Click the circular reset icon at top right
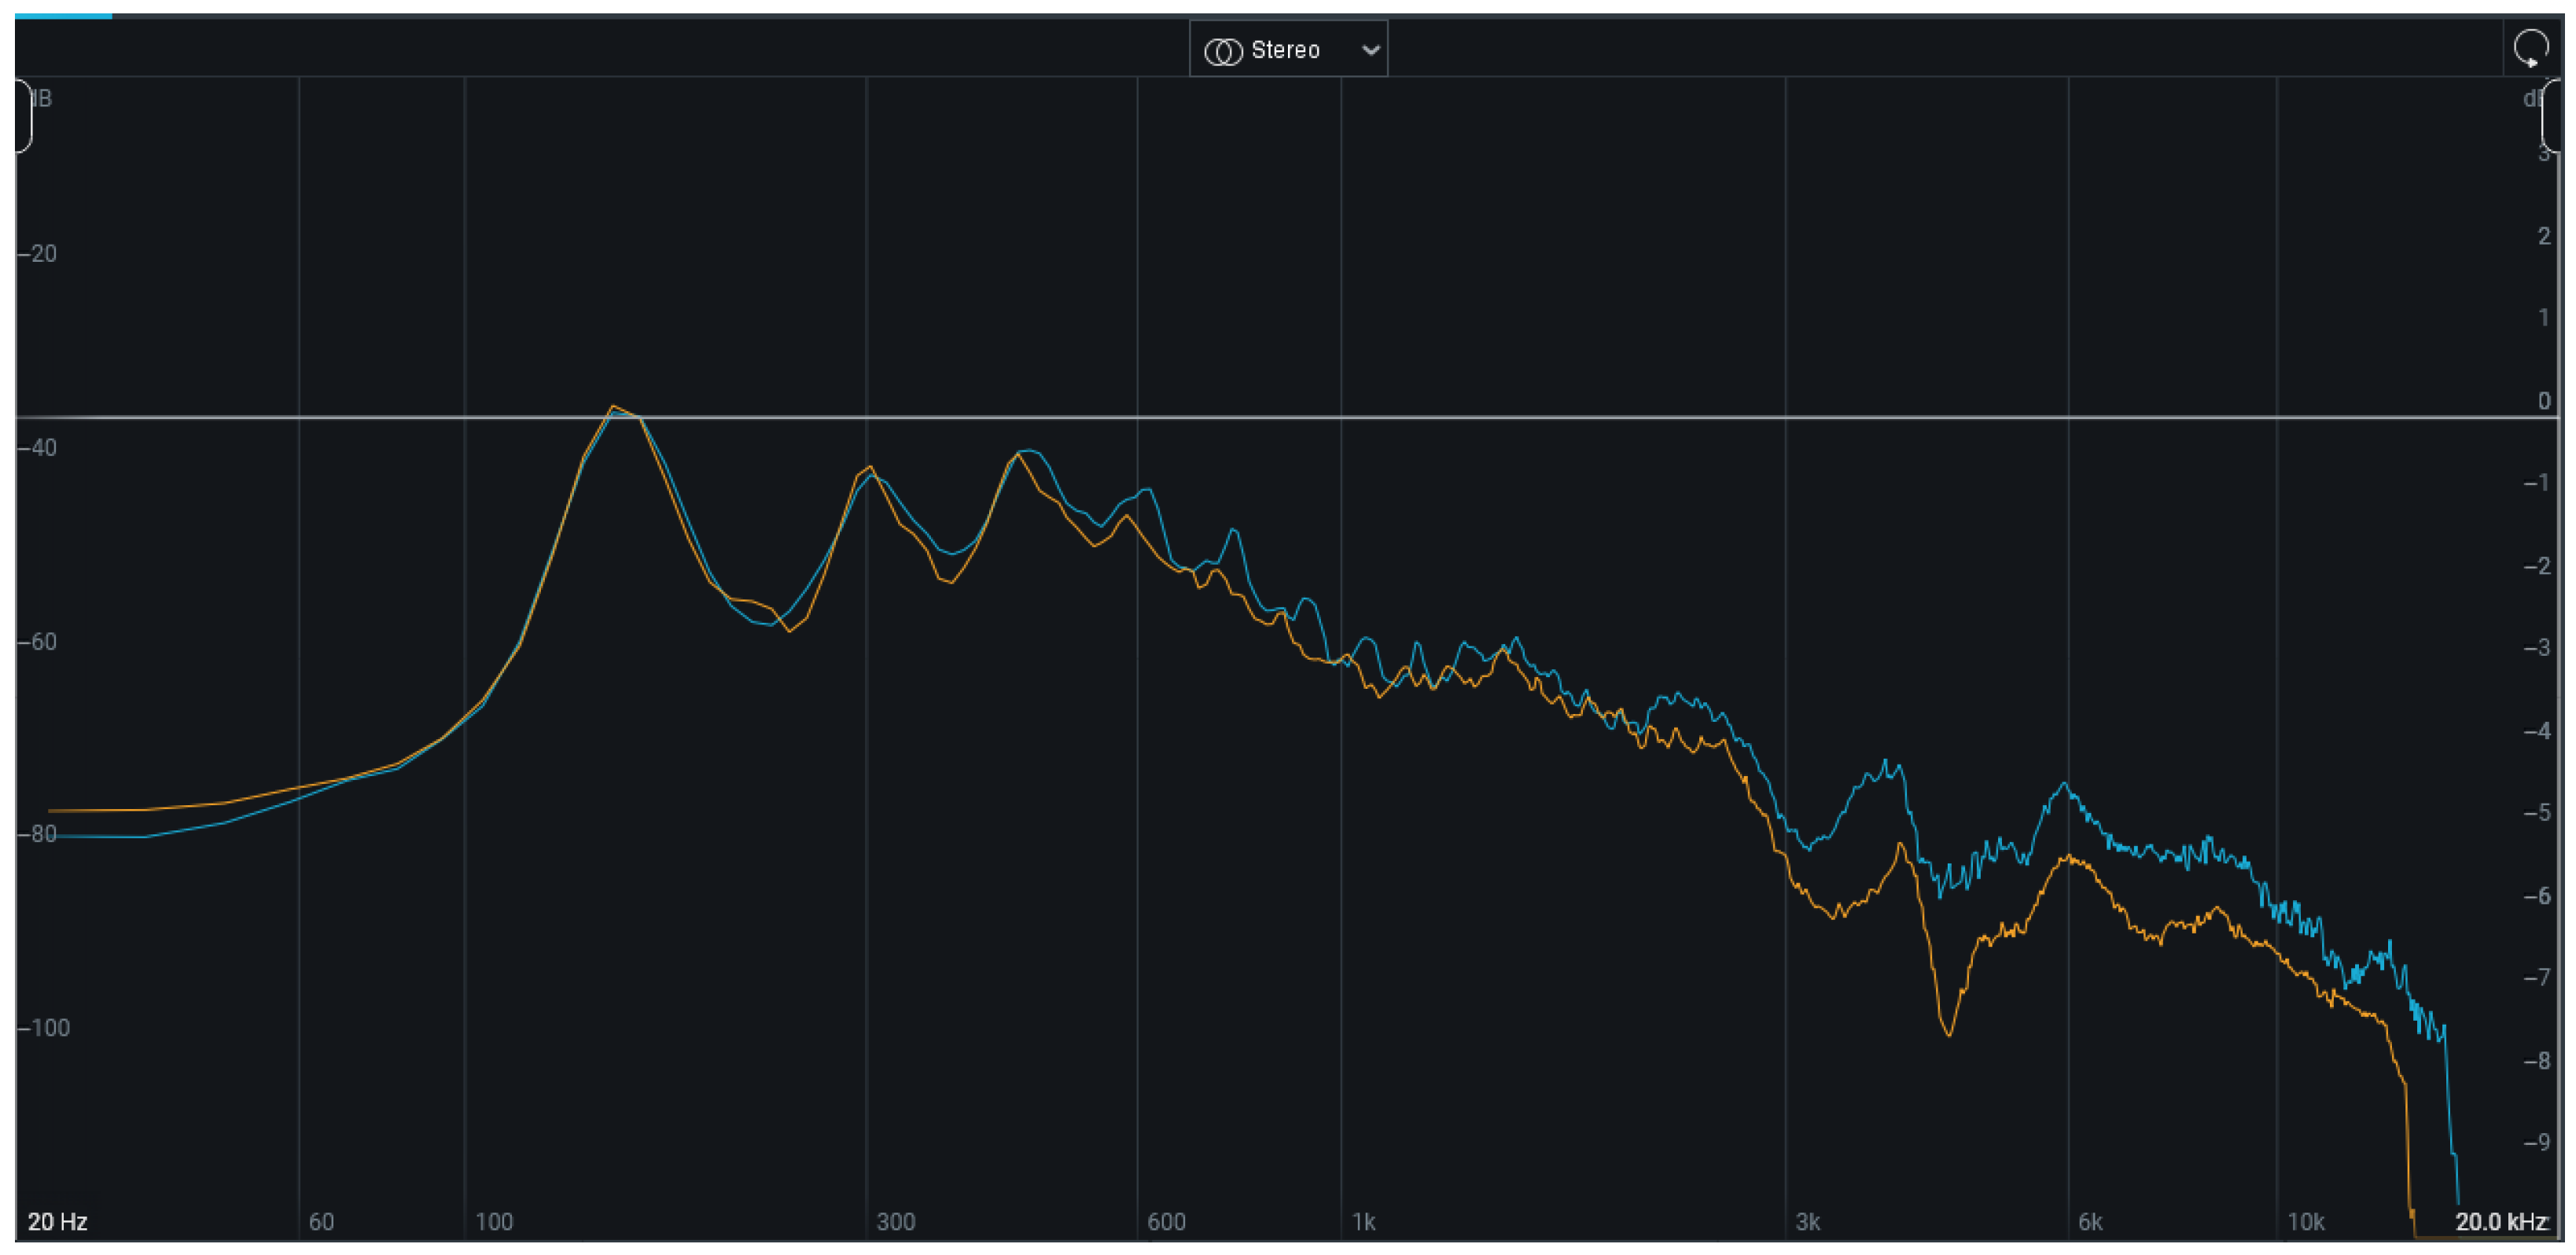 [x=2530, y=47]
